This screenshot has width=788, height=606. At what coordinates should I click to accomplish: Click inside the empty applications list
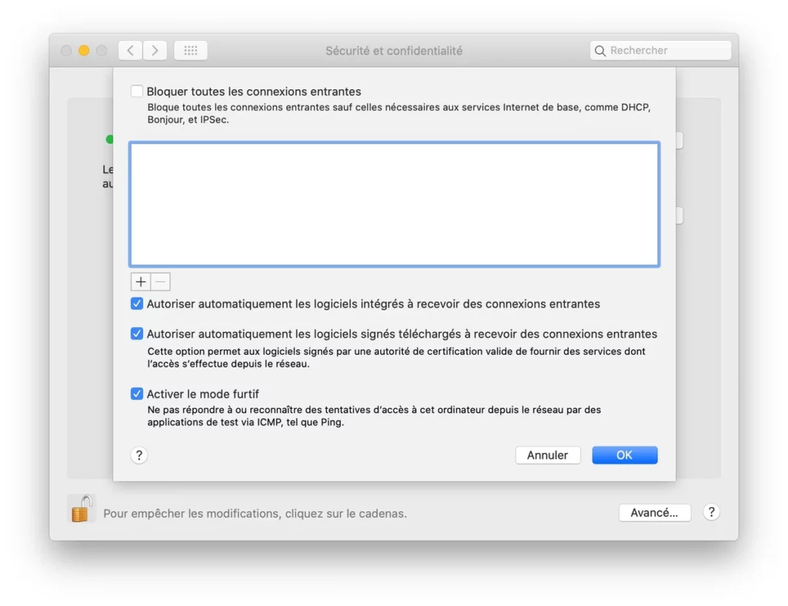394,204
